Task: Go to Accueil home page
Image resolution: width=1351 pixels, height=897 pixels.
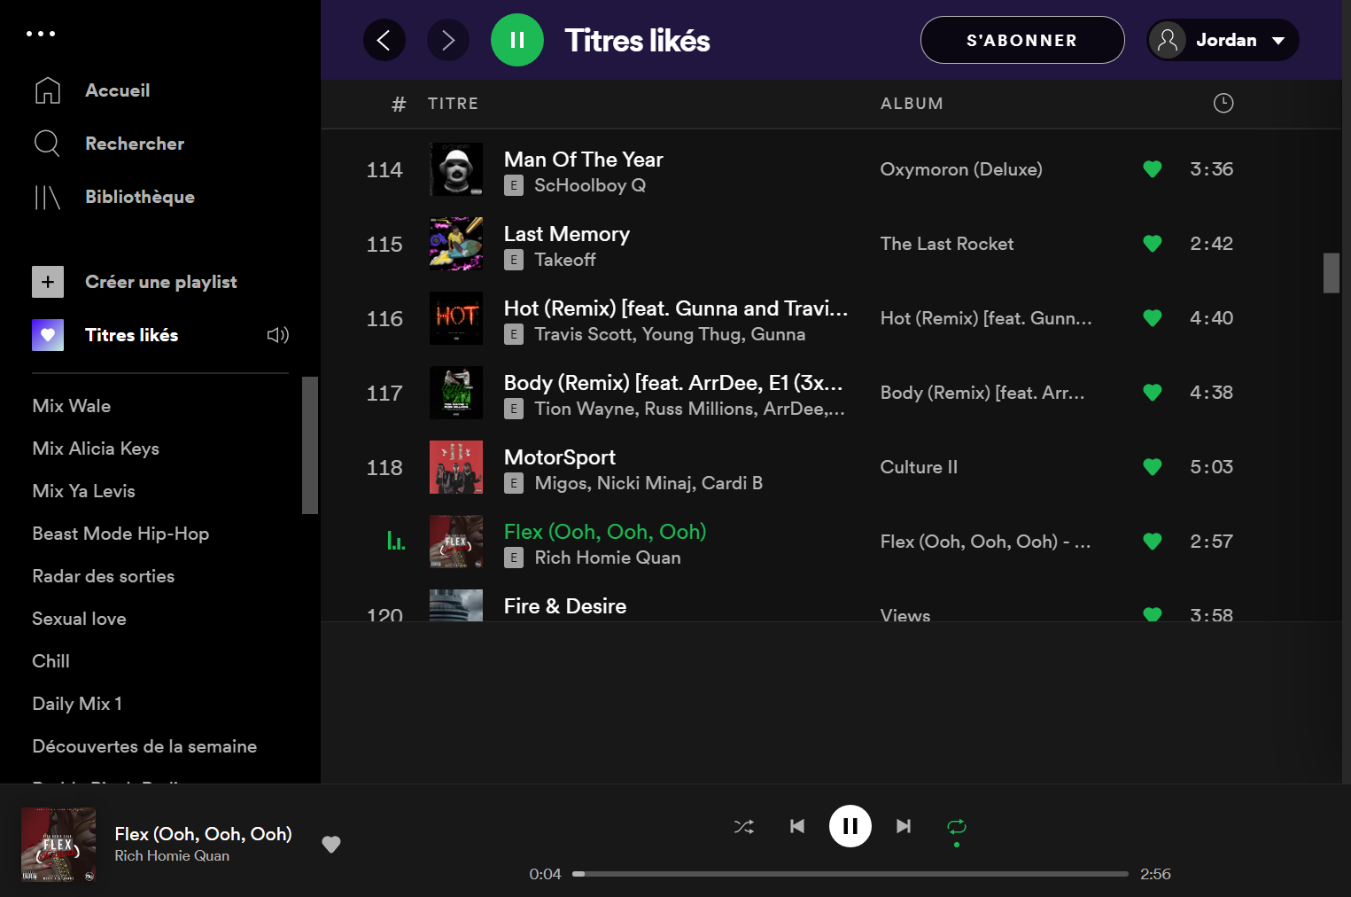Action: pos(117,90)
